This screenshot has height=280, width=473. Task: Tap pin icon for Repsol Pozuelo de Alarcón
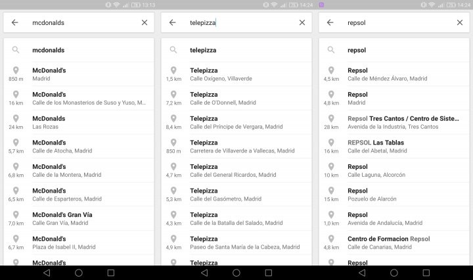click(331, 191)
